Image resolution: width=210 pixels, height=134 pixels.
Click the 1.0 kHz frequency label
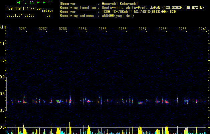click(x=3, y=60)
